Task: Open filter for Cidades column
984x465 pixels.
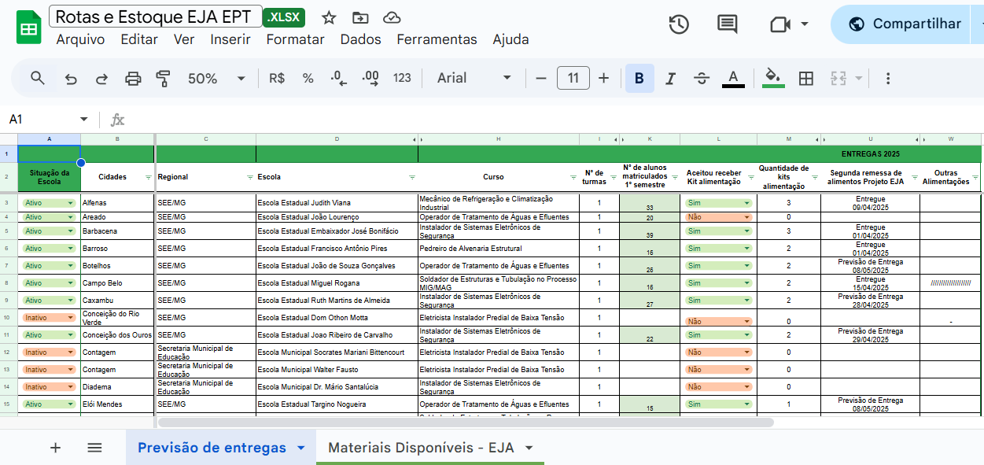Action: tap(147, 177)
